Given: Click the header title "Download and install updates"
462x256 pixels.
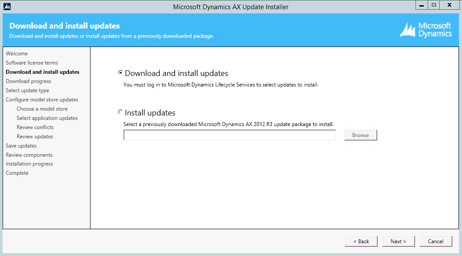Looking at the screenshot, I should tap(65, 26).
